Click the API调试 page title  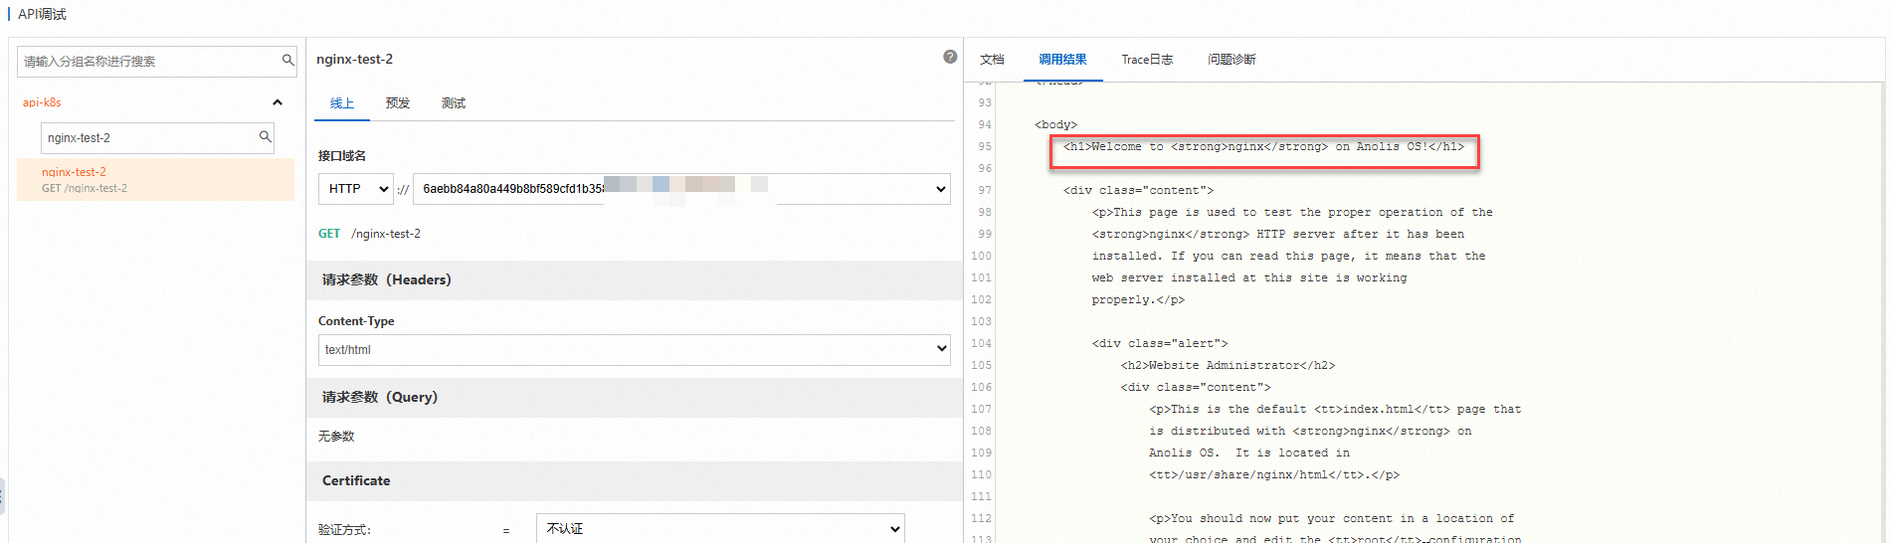(x=42, y=14)
